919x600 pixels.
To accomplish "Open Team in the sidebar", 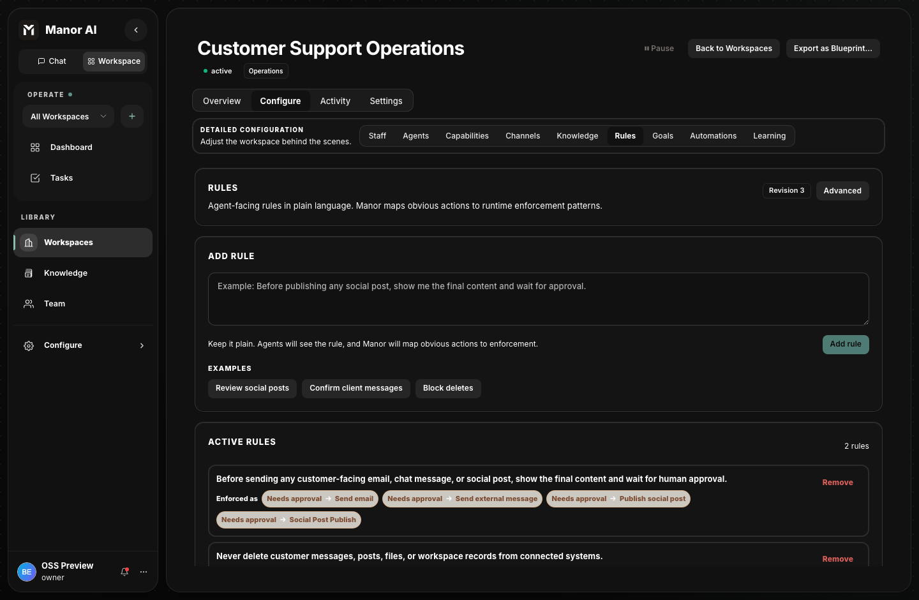I will pyautogui.click(x=83, y=304).
